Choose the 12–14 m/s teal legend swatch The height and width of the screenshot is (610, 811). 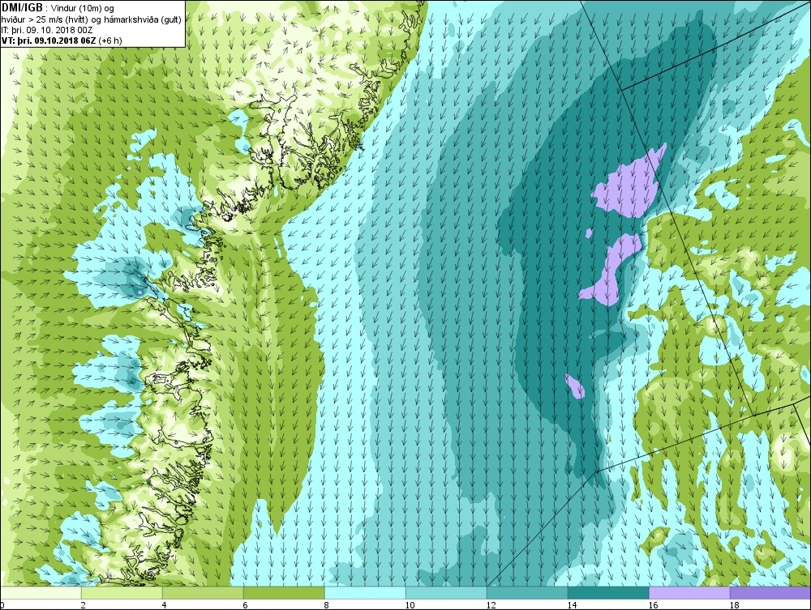coord(527,593)
